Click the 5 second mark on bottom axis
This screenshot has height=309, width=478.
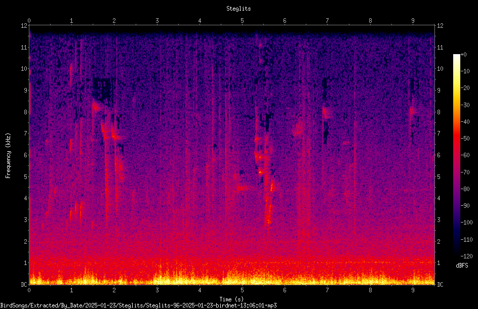242,290
